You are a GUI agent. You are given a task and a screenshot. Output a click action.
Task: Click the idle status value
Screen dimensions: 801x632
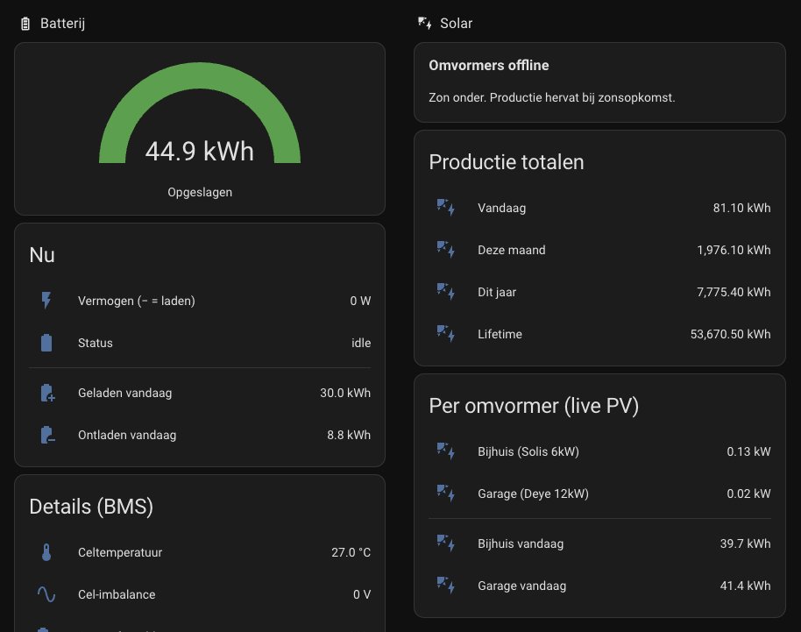tap(361, 343)
